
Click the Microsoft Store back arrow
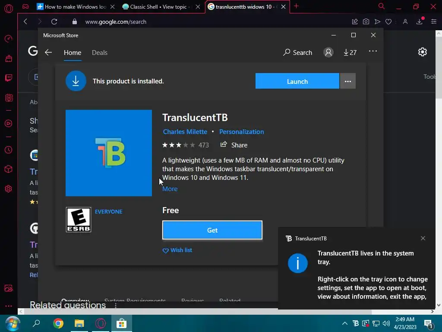48,52
